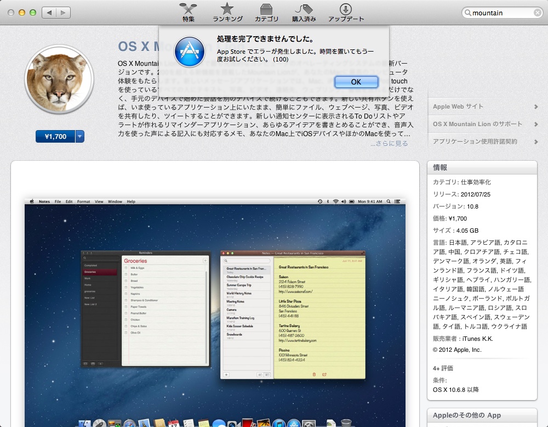
Task: Open the ランキング star icon
Action: pos(227,9)
